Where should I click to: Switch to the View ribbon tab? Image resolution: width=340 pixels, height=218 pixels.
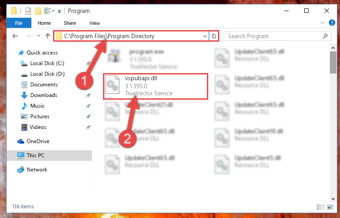95,23
